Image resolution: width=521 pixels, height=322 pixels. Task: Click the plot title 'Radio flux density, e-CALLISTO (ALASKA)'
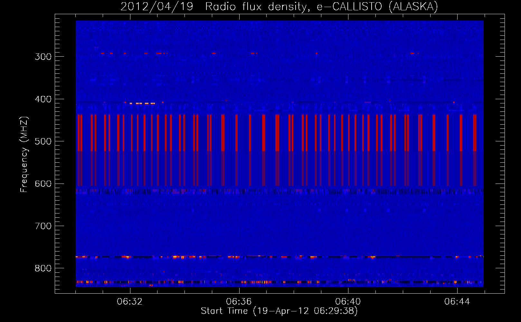(321, 7)
